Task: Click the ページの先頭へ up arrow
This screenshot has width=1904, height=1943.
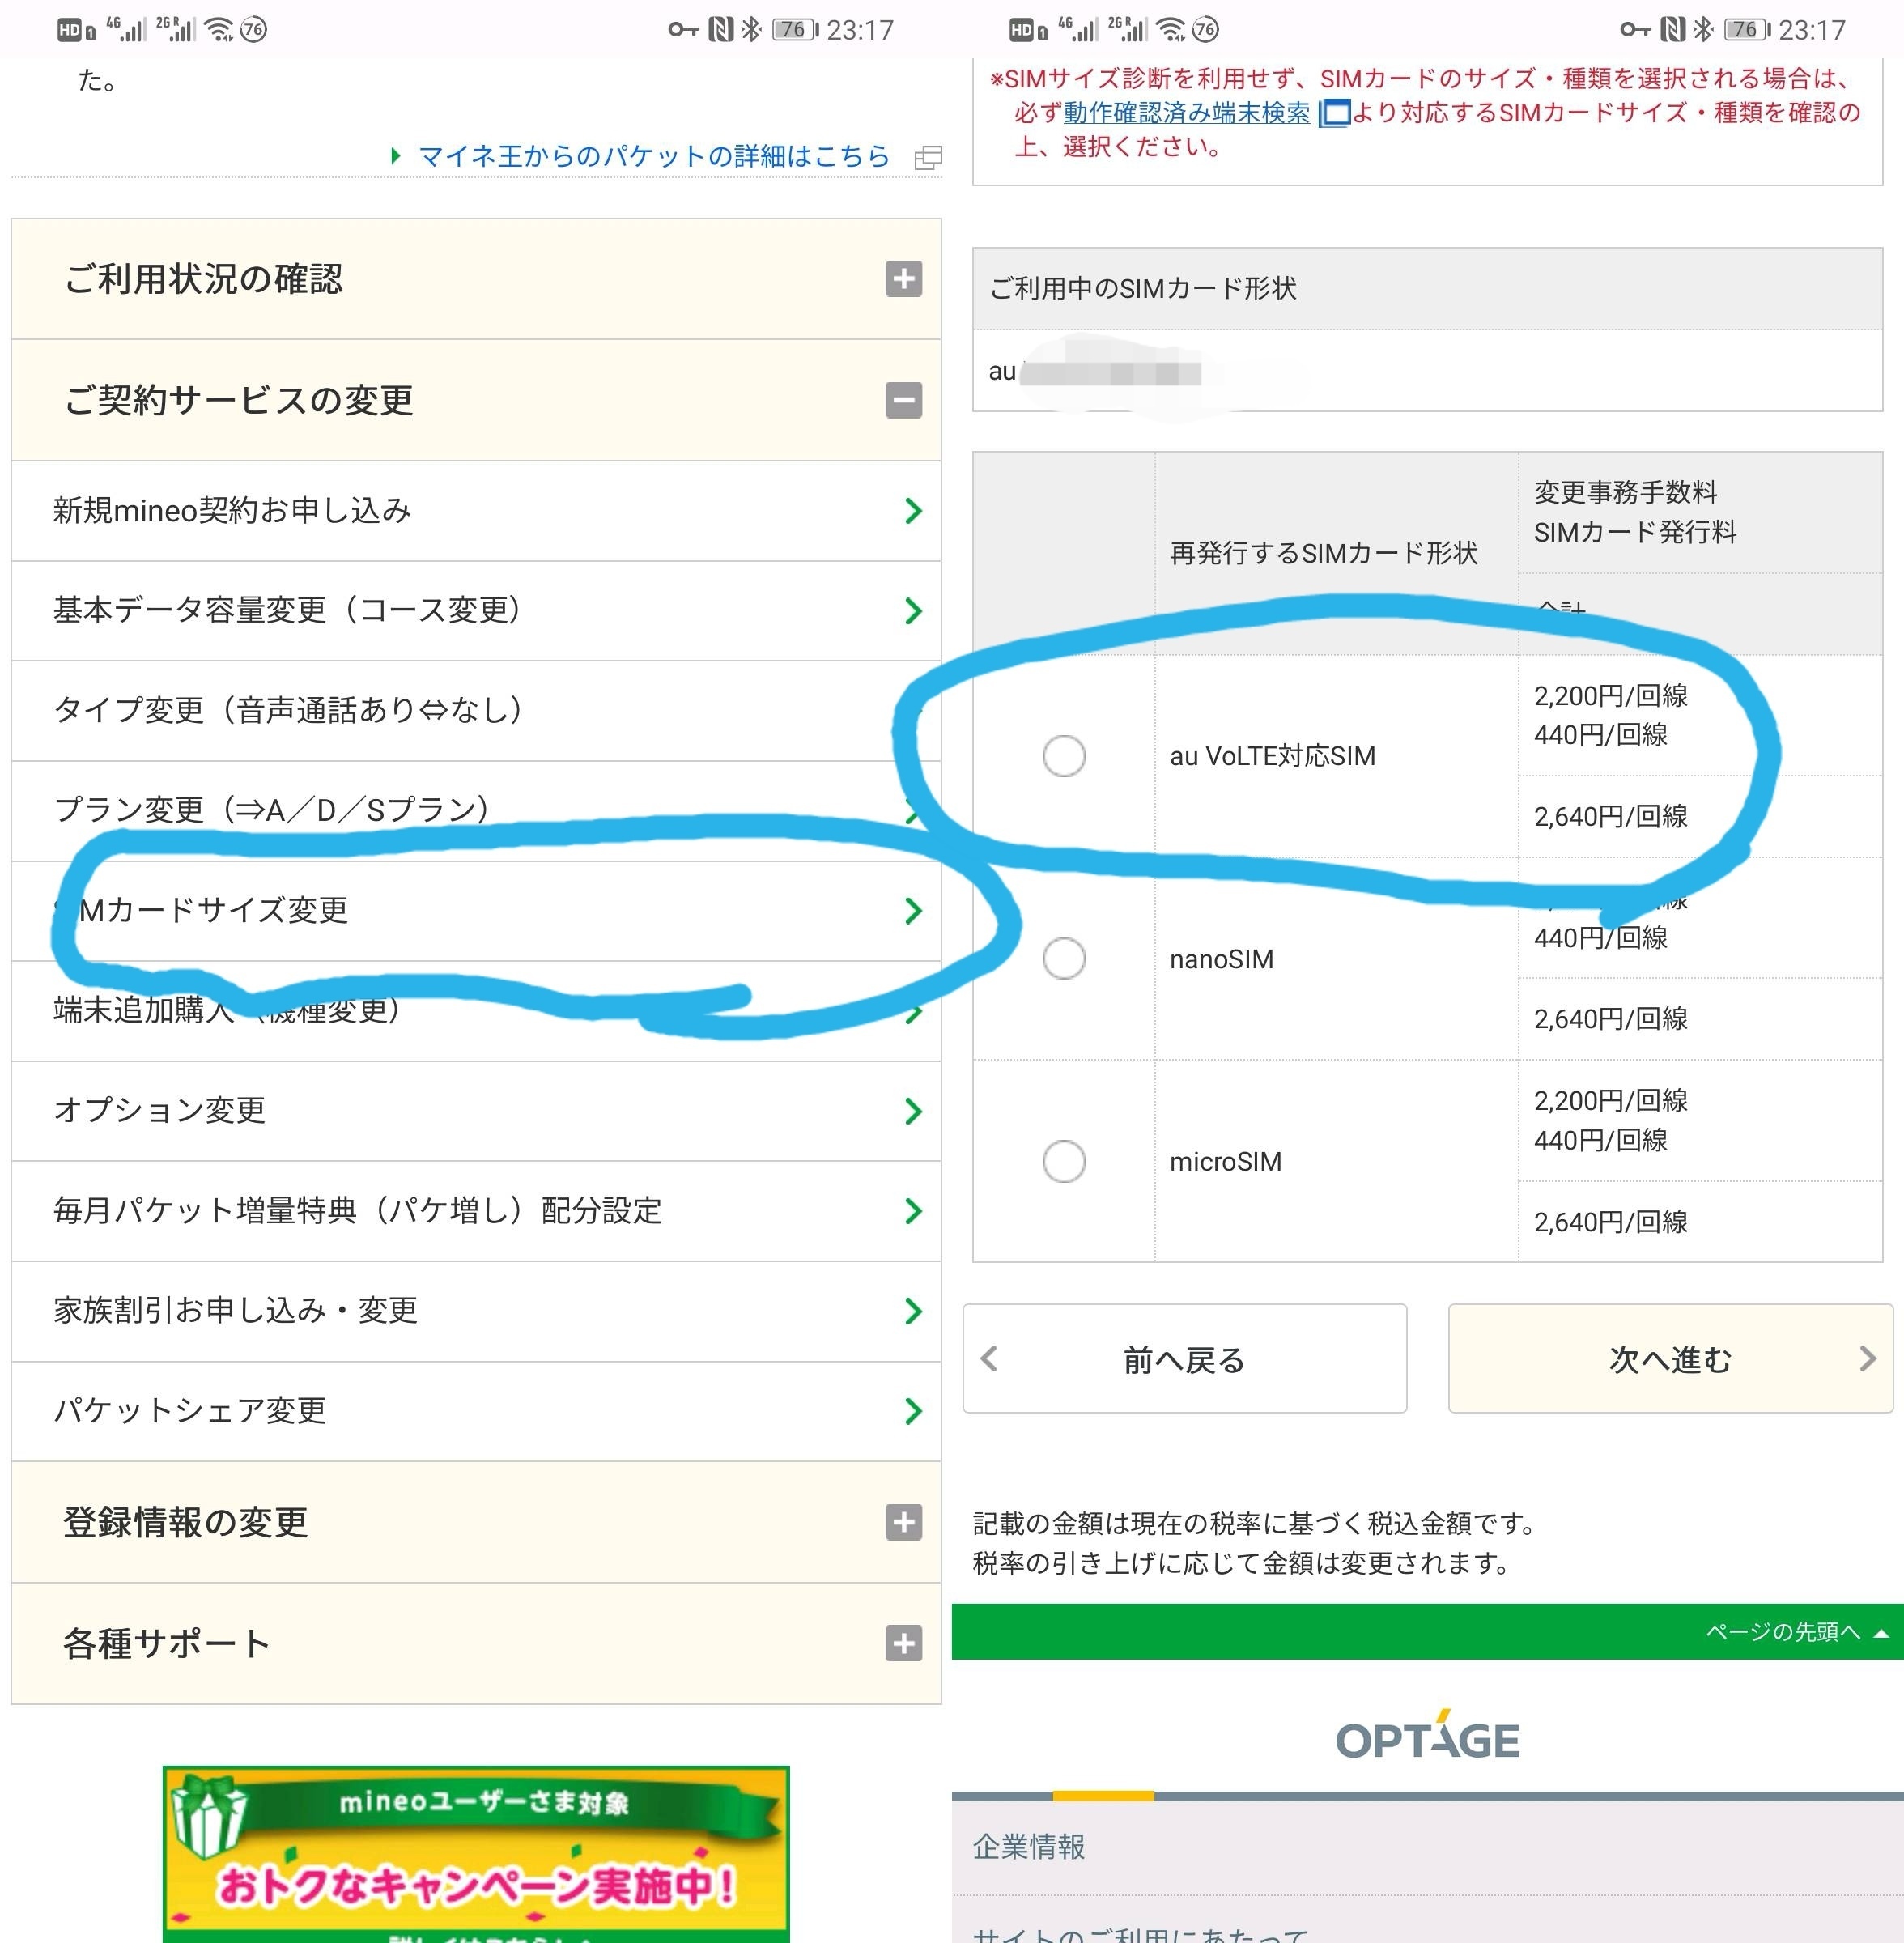Action: 1880,1633
